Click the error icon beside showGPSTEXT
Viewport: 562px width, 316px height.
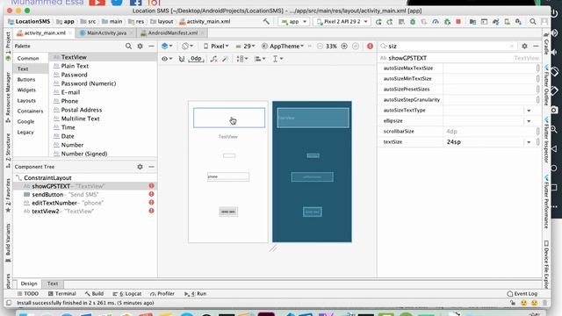(x=151, y=186)
